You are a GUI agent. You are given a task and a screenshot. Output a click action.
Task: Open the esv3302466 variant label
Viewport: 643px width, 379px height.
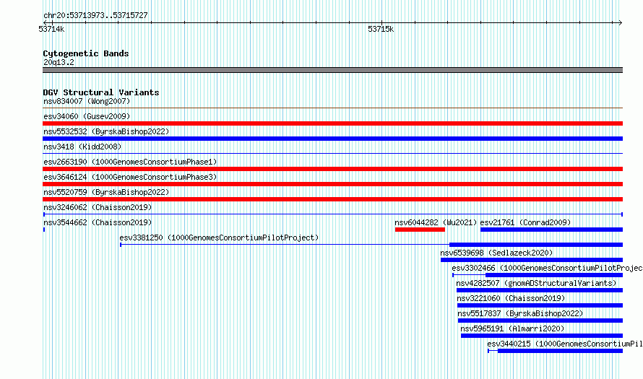tap(547, 268)
